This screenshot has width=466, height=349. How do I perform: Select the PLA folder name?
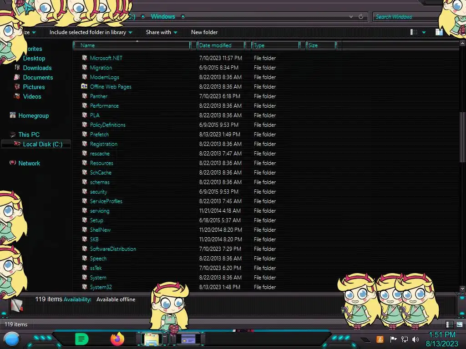(95, 115)
